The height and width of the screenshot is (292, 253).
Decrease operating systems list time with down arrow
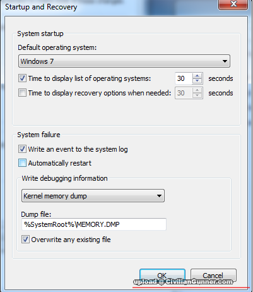point(197,81)
